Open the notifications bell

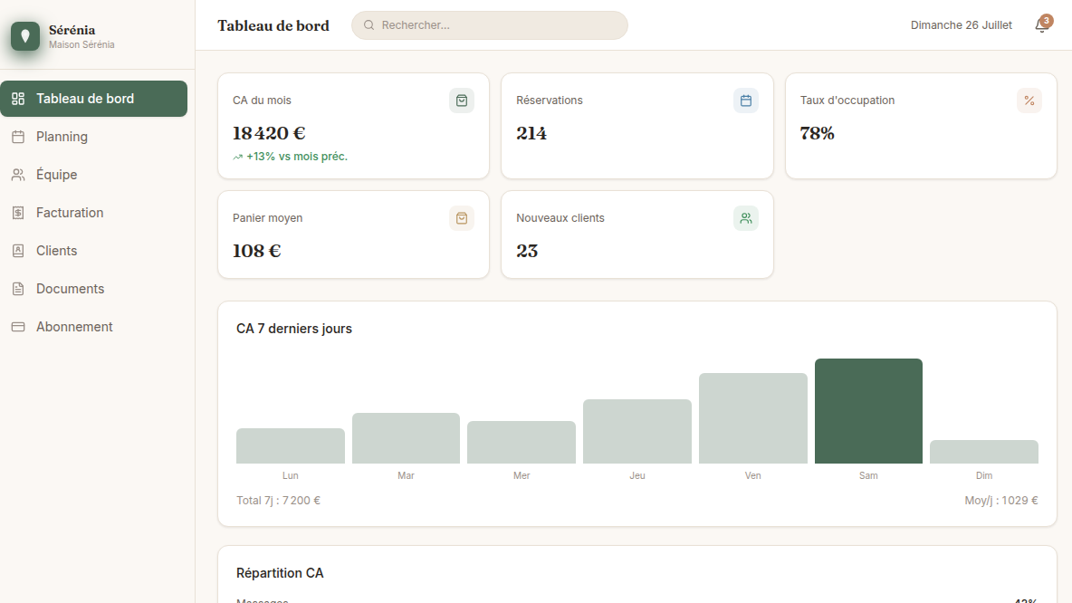(1042, 25)
